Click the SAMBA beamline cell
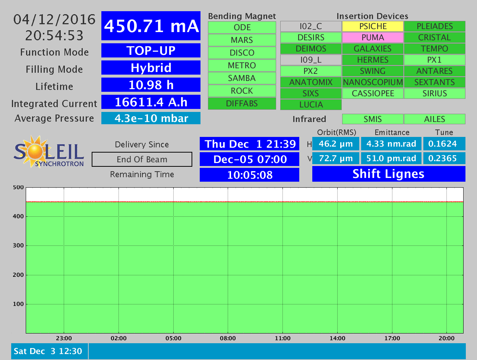 point(242,78)
